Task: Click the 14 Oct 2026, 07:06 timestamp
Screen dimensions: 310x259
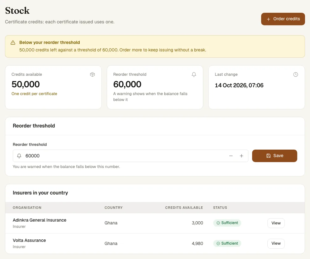Action: 239,85
